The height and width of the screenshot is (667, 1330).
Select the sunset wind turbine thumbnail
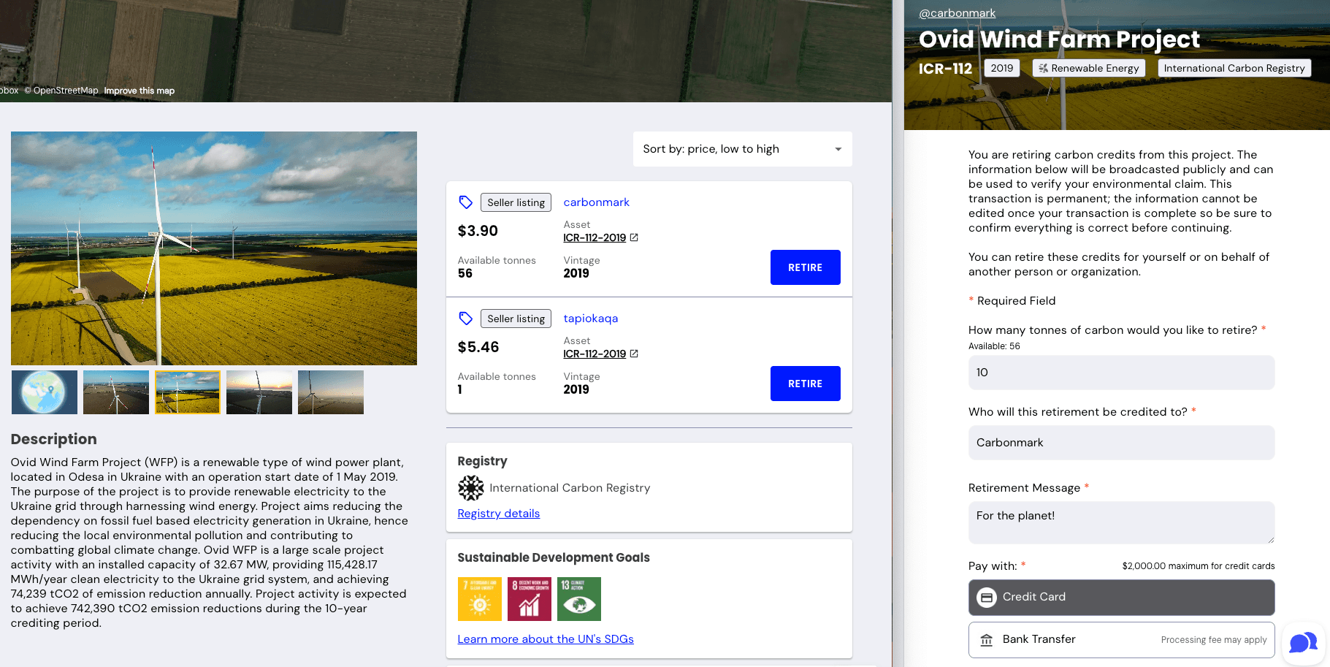pos(259,392)
